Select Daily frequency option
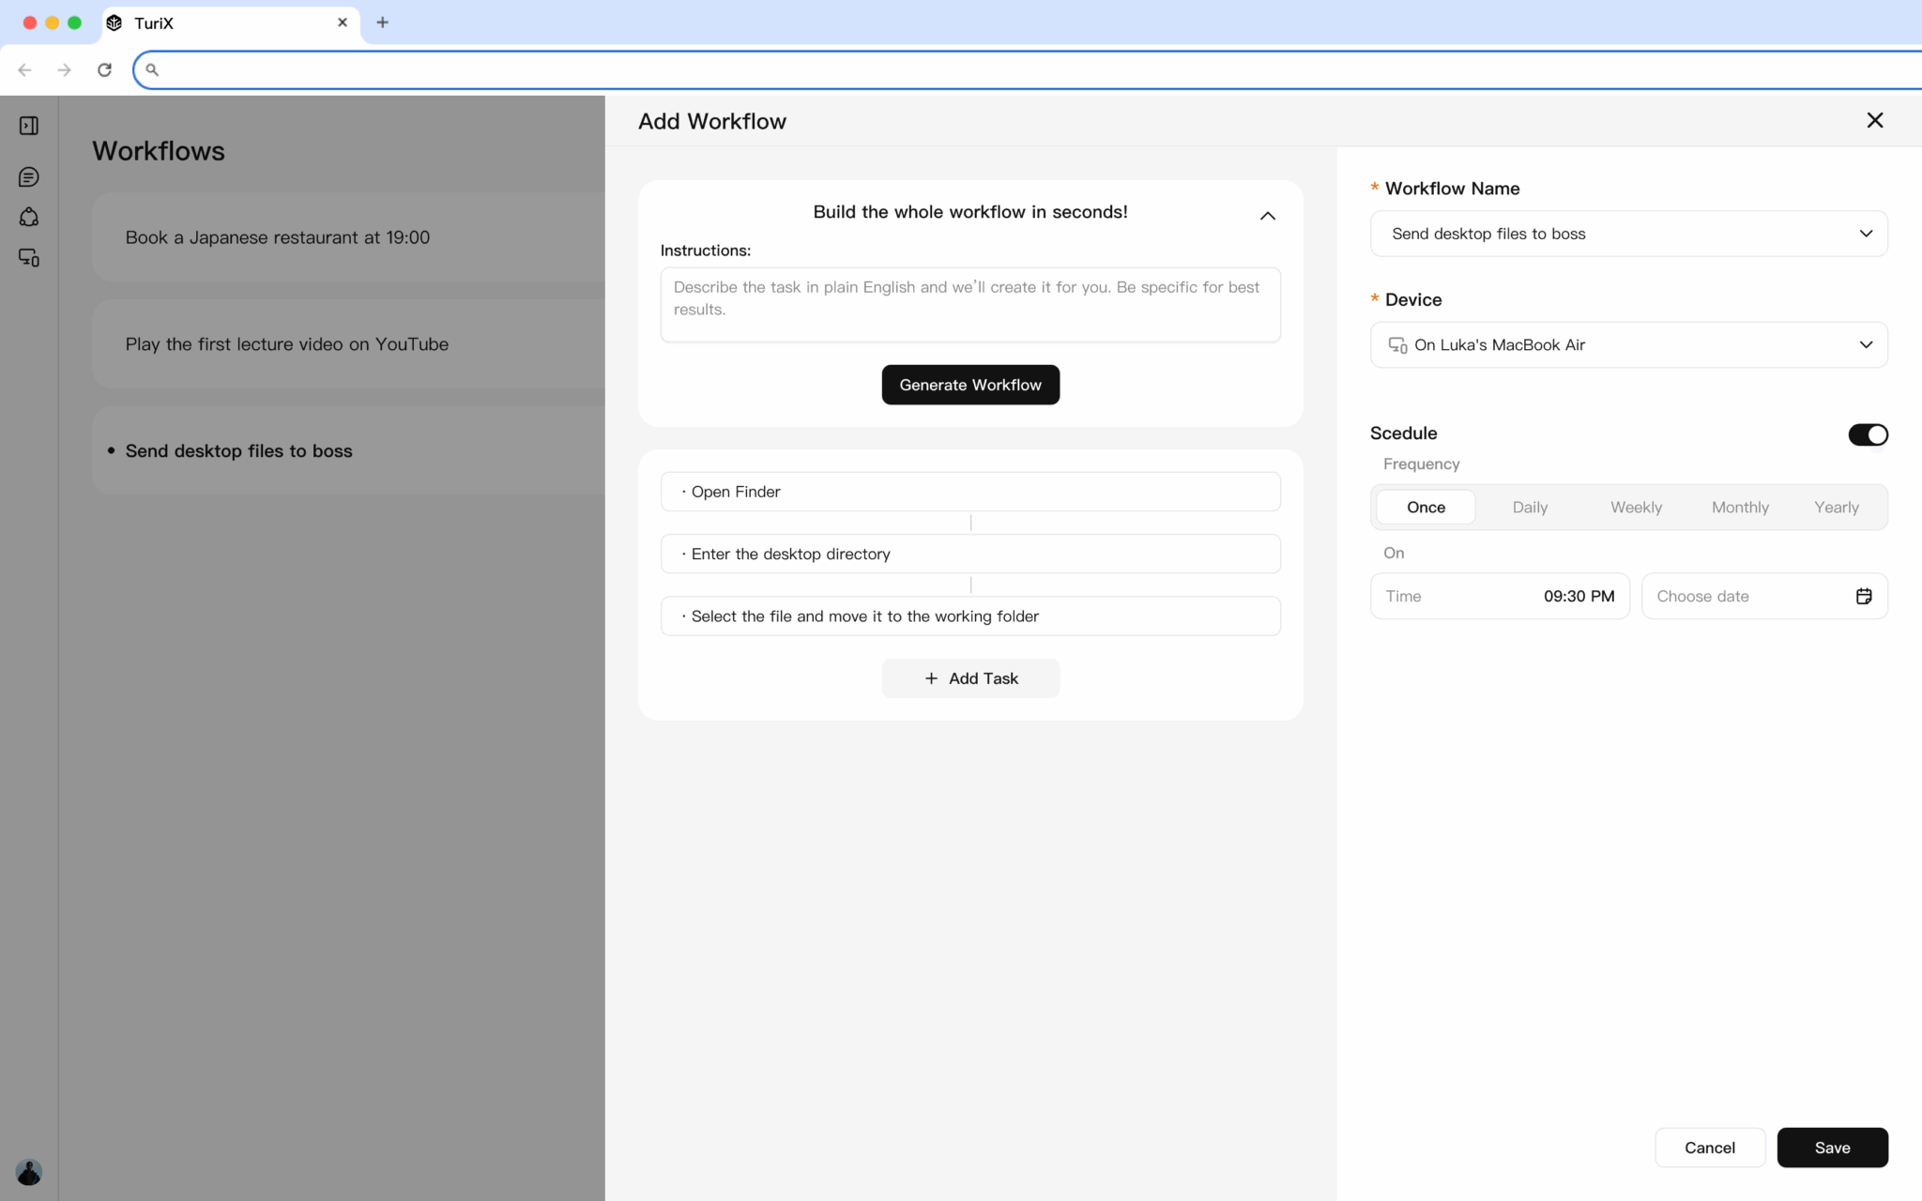Image resolution: width=1922 pixels, height=1201 pixels. coord(1529,508)
